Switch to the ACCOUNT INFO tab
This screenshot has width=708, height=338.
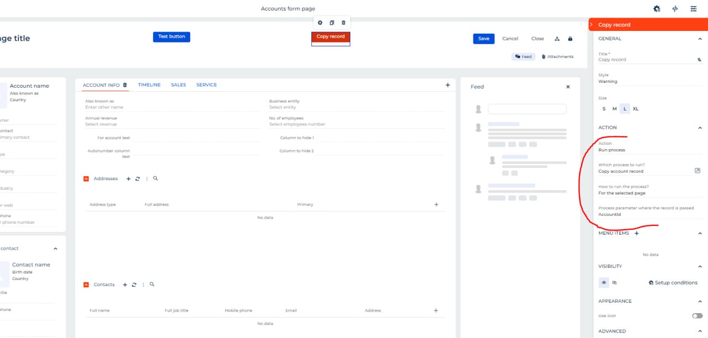101,85
